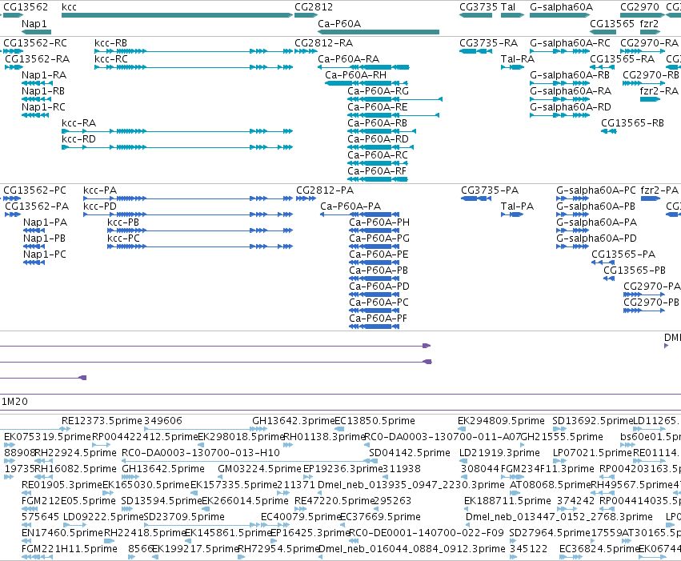
Task: Click transcript kcc-RB label
Action: 110,43
